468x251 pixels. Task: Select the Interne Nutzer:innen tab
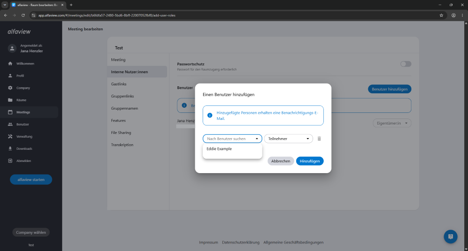click(x=137, y=72)
